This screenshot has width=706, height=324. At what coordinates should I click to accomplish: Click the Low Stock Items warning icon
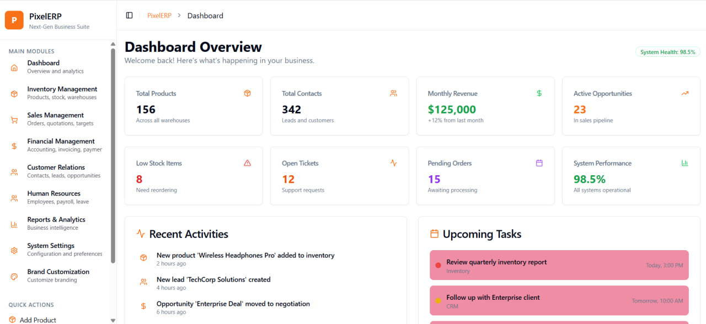coord(247,163)
